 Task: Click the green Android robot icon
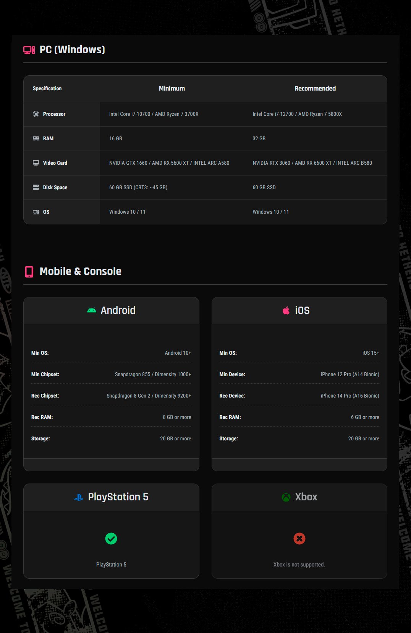click(x=92, y=310)
